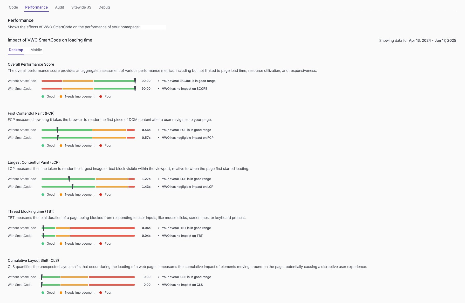Click the Overall Score marker on With SmartCode bar

pyautogui.click(x=135, y=89)
